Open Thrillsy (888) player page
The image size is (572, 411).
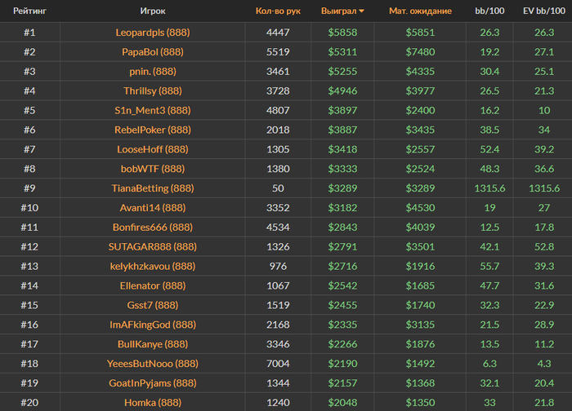[153, 91]
